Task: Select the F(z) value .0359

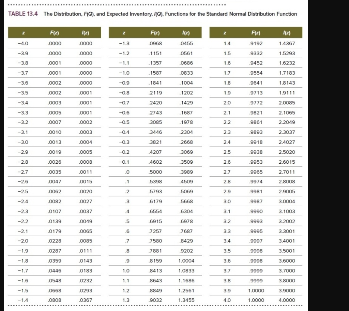Action: [x=55, y=261]
